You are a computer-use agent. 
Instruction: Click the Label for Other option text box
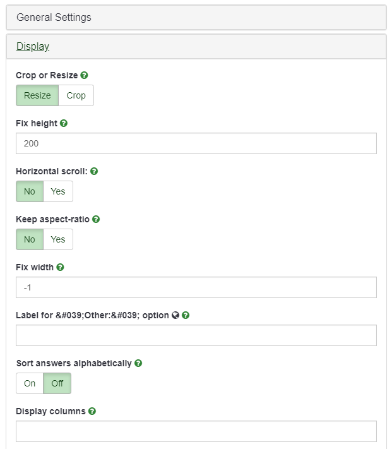click(x=196, y=335)
